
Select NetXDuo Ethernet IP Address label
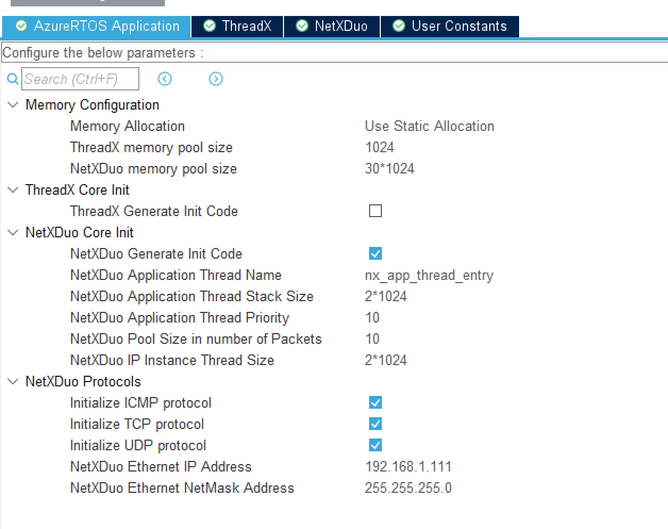point(161,467)
